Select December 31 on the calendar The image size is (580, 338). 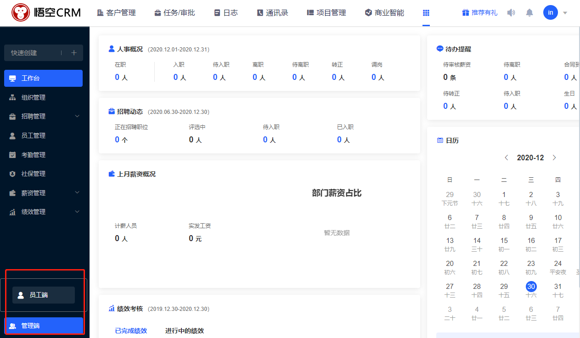558,290
